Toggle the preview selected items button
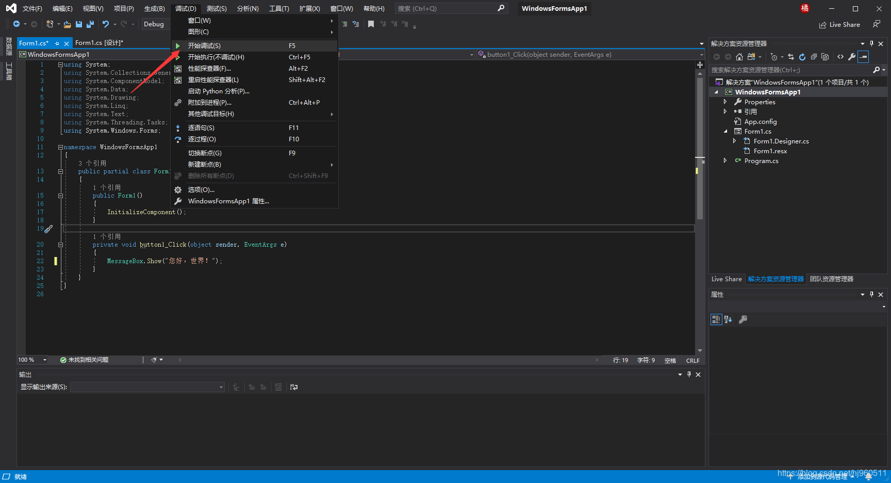Image resolution: width=891 pixels, height=483 pixels. pyautogui.click(x=863, y=57)
